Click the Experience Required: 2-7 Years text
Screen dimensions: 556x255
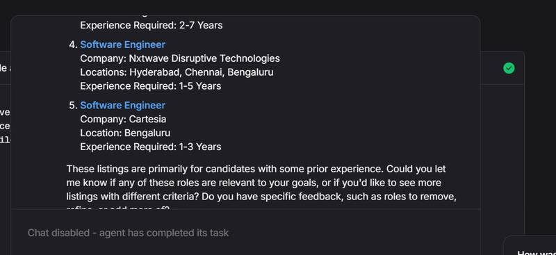[152, 26]
